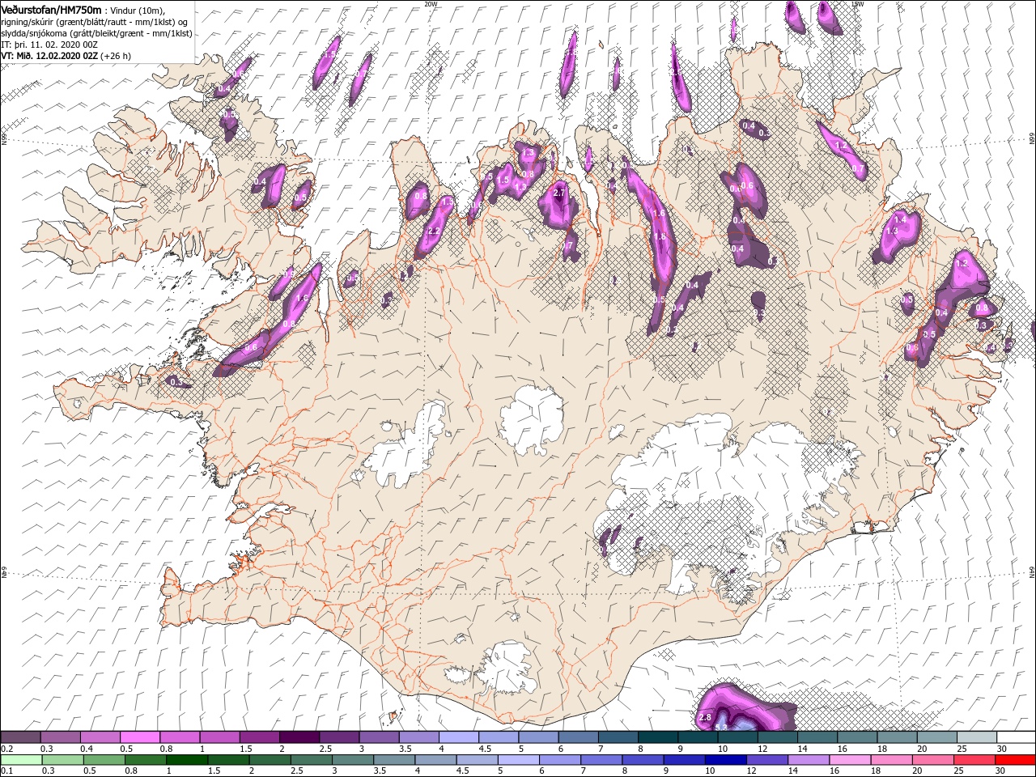Pick the dark teal upper swatch between 8 and 9
The height and width of the screenshot is (777, 1036).
tap(658, 737)
